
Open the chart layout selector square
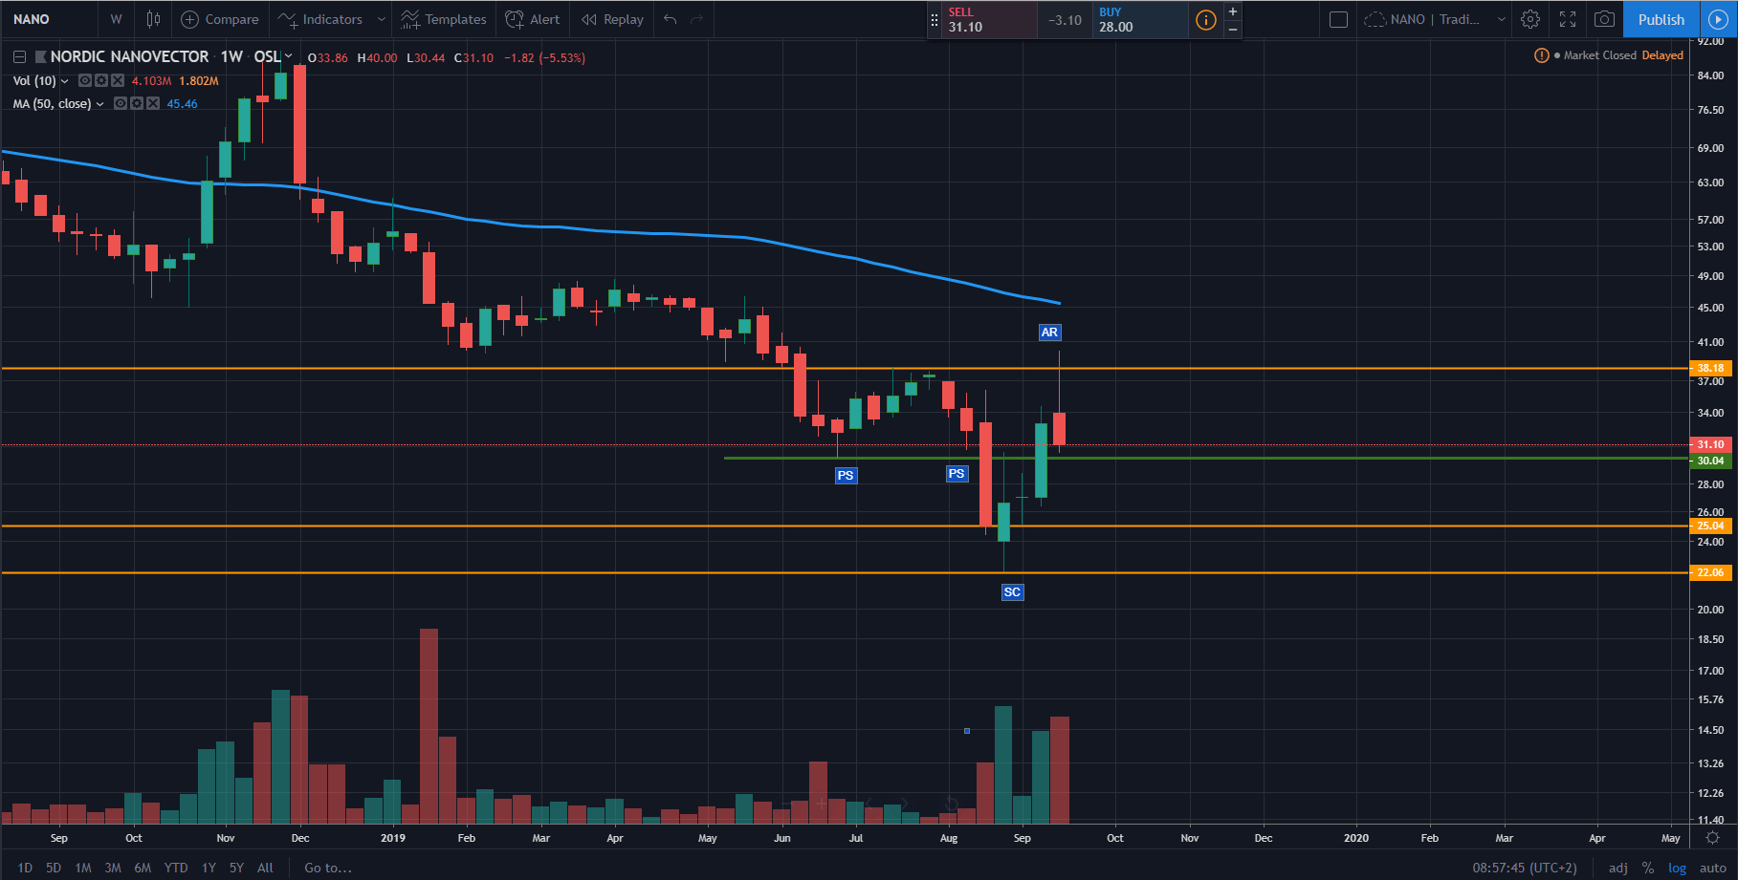pos(1338,19)
